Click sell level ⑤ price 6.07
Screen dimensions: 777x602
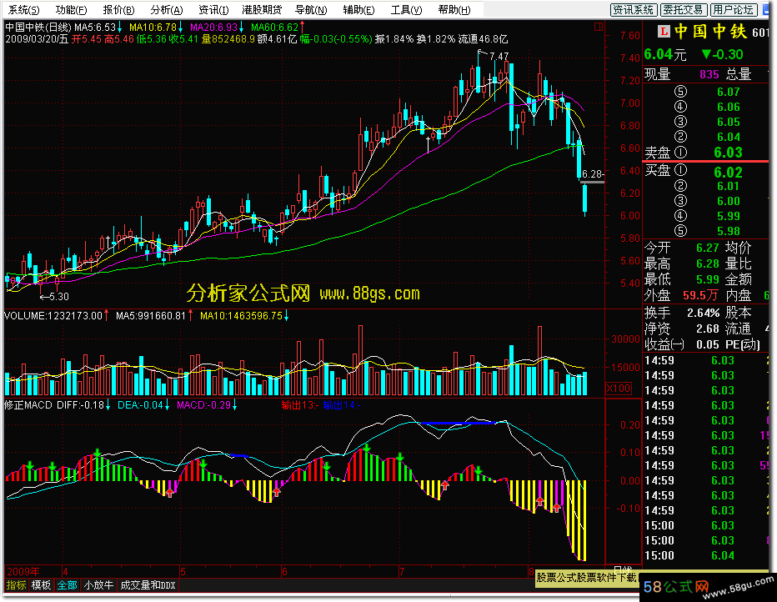728,92
